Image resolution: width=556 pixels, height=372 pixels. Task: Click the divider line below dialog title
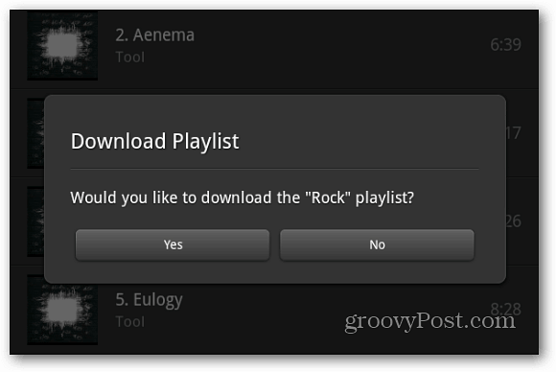274,169
